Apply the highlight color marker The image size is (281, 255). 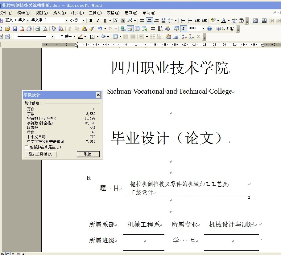pos(213,21)
